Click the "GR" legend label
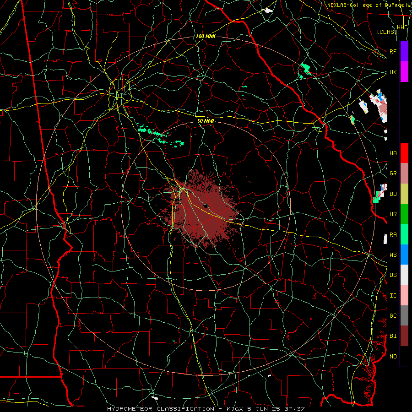 (393, 173)
